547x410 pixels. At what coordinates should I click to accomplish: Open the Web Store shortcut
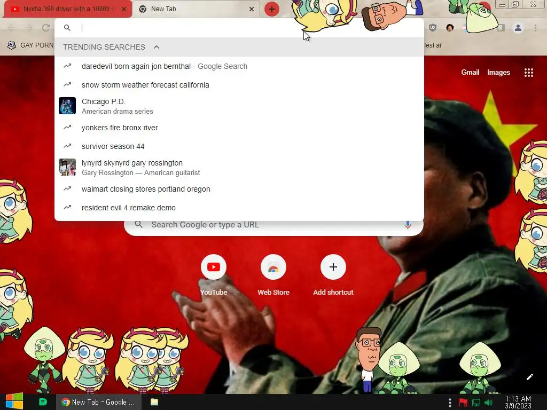[273, 275]
